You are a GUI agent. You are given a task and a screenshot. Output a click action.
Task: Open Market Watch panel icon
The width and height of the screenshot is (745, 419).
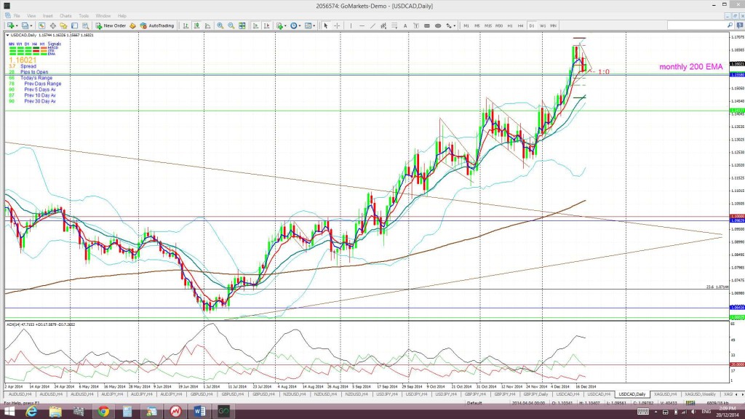(x=41, y=25)
